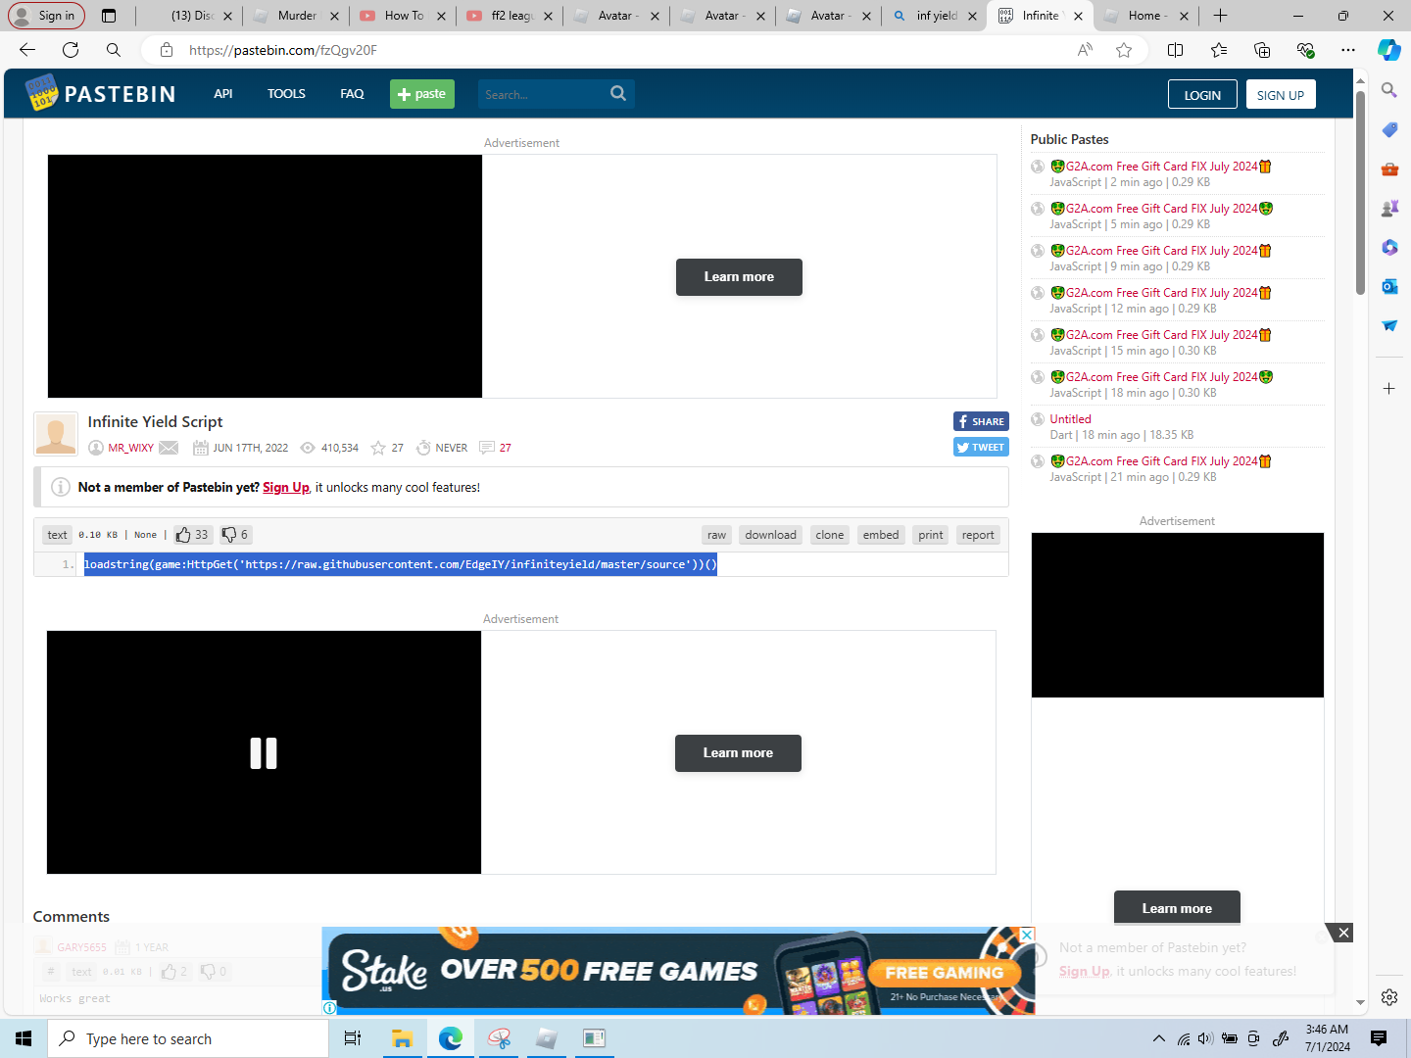Refresh the page with the reload icon
Viewport: 1411px width, 1058px height.
pyautogui.click(x=71, y=50)
